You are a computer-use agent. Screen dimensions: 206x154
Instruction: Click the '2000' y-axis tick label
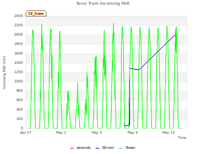pyautogui.click(x=19, y=35)
